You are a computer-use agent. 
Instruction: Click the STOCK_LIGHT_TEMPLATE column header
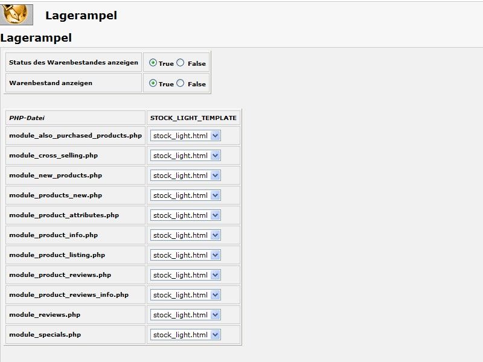tap(193, 118)
